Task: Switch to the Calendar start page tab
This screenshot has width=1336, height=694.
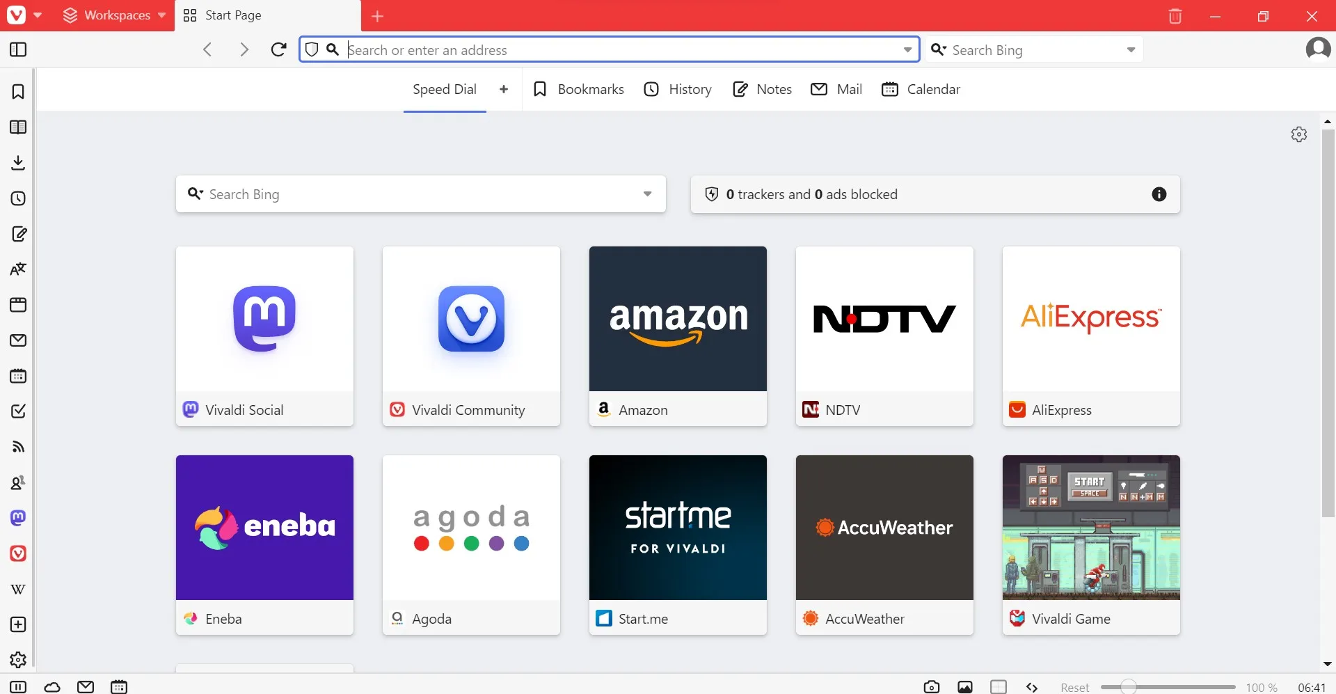Action: tap(921, 89)
